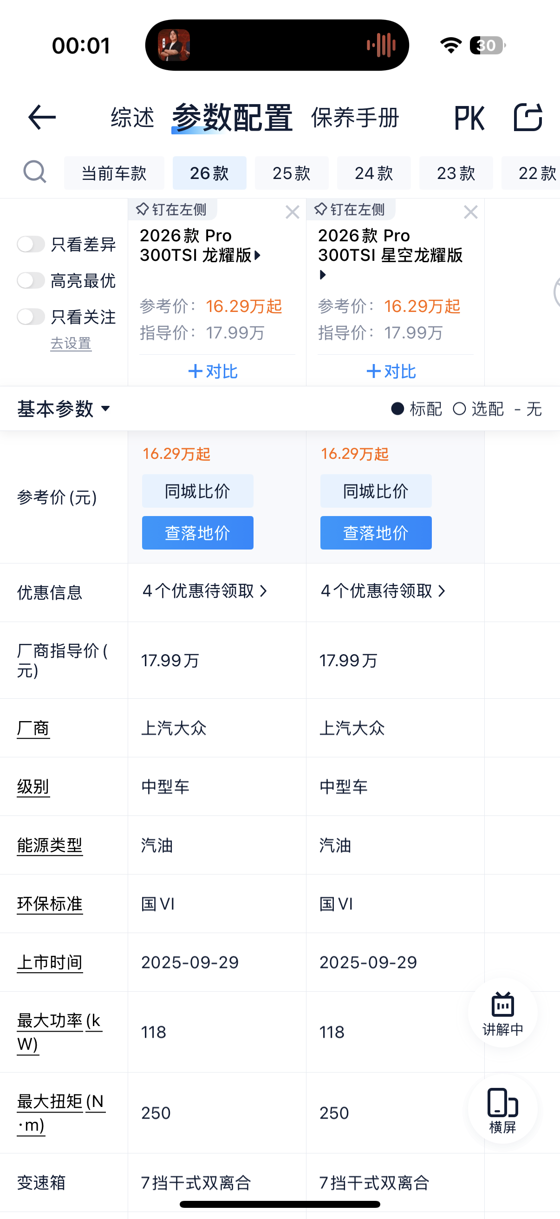Viewport: 560px width, 1219px height.
Task: Remove the 星空龙耀版 column with X
Action: (x=470, y=212)
